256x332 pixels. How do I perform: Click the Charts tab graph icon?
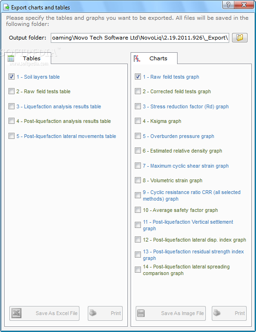point(137,58)
